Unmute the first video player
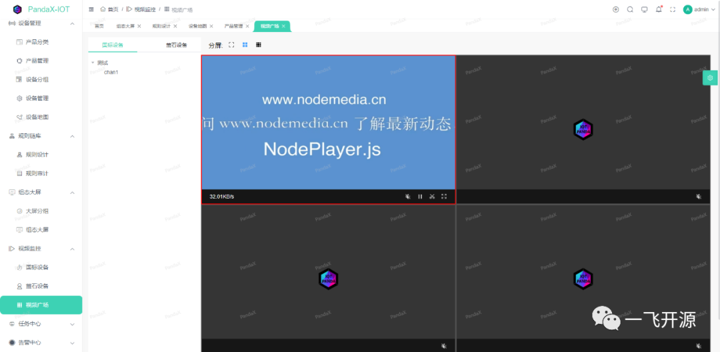This screenshot has height=352, width=720. pyautogui.click(x=408, y=197)
